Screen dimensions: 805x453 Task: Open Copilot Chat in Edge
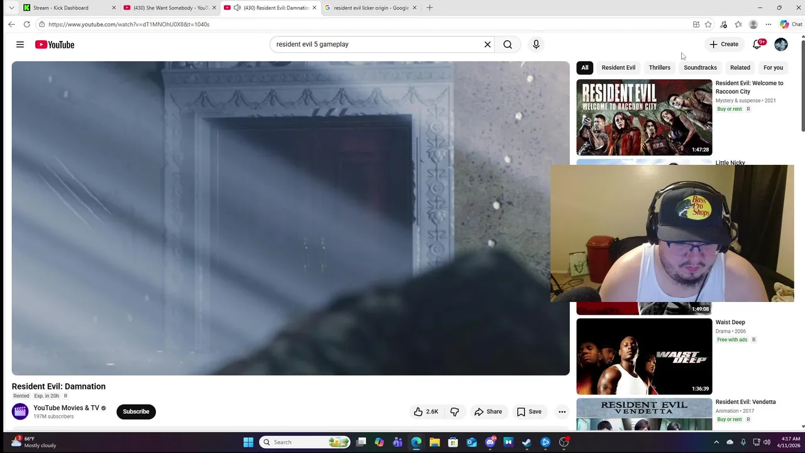[791, 25]
